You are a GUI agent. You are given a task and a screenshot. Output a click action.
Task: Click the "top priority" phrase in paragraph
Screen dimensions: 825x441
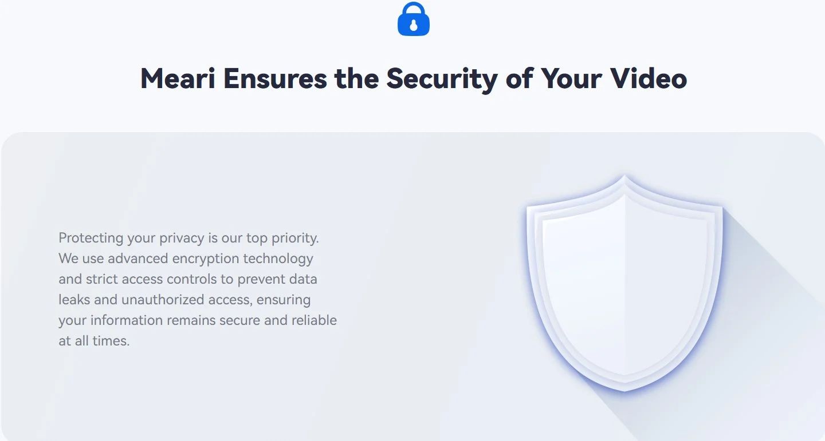[282, 237]
